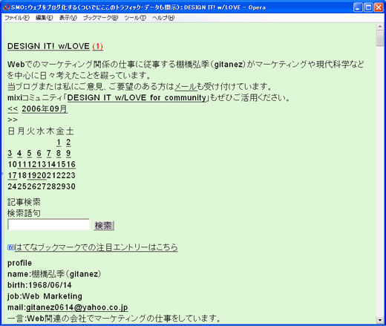Viewport: 386px width, 326px height.
Task: Open the ファイル(F) menu
Action: click(17, 18)
